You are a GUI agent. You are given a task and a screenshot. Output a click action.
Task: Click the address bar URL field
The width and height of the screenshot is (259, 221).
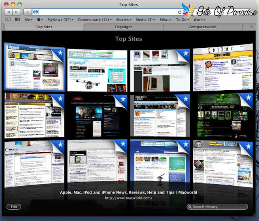[107, 12]
